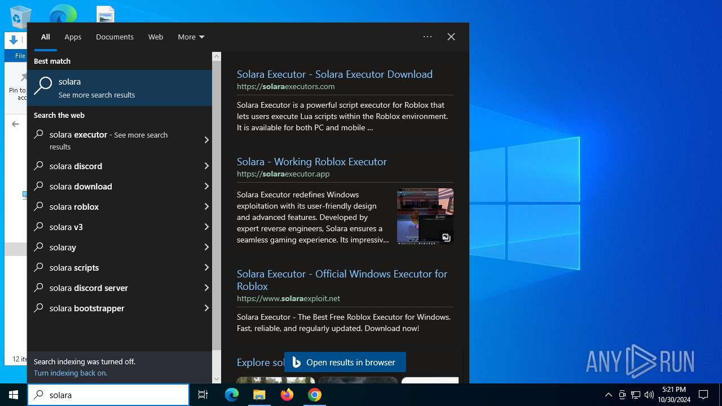
Task: Close the search panel
Action: pos(451,37)
